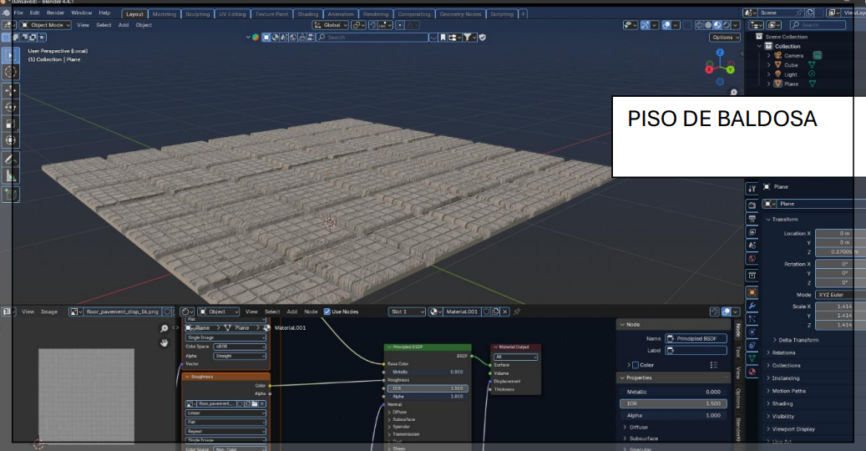This screenshot has height=451, width=866.
Task: Open the XYZ Euler rotation mode dropdown
Action: [840, 295]
